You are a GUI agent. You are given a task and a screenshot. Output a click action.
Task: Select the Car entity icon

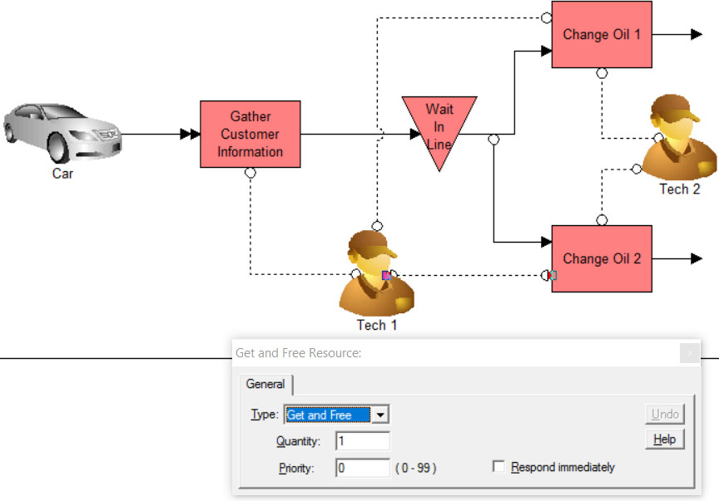click(62, 133)
